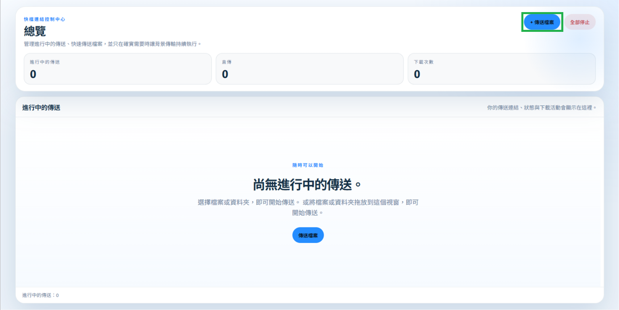
Task: Click the 你的傳送連結、狀態與下載活動 hint text
Action: (542, 108)
